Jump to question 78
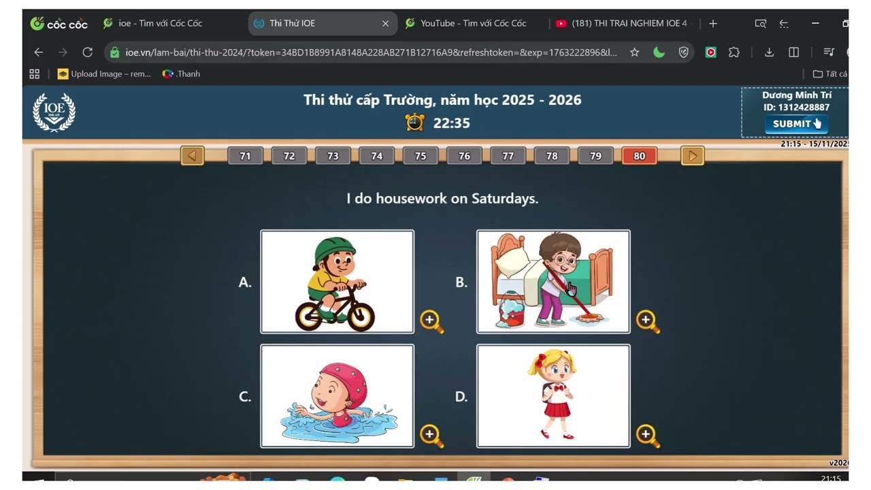The width and height of the screenshot is (871, 490). (552, 156)
